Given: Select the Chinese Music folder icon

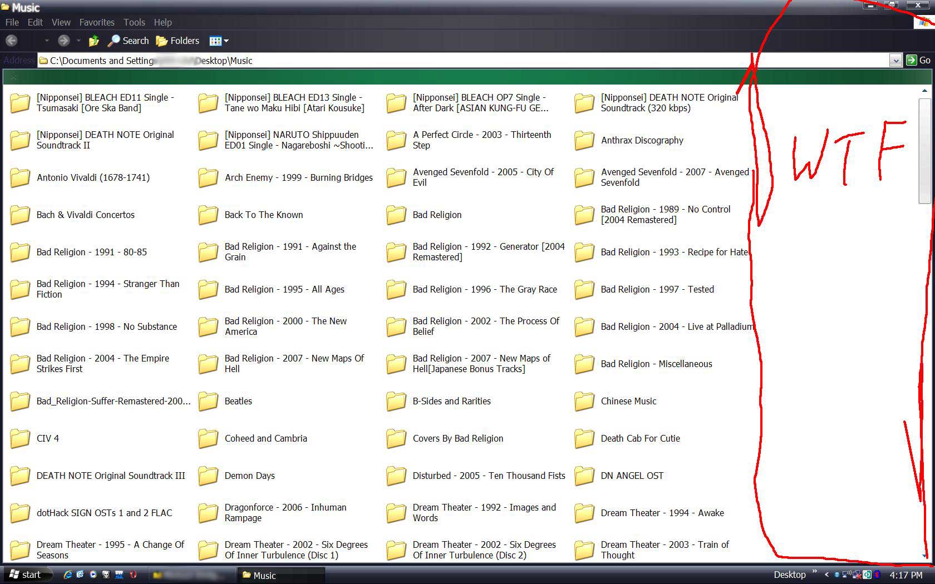Looking at the screenshot, I should pos(584,401).
